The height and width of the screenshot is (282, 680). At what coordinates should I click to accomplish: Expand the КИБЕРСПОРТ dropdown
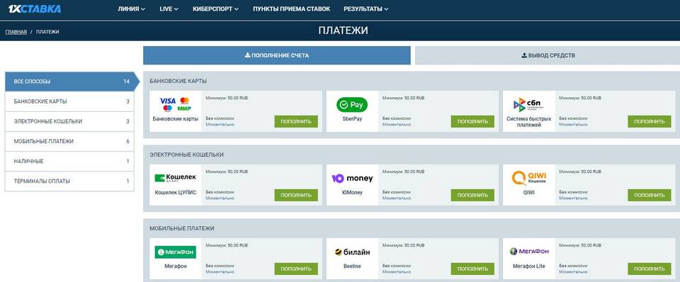(215, 9)
